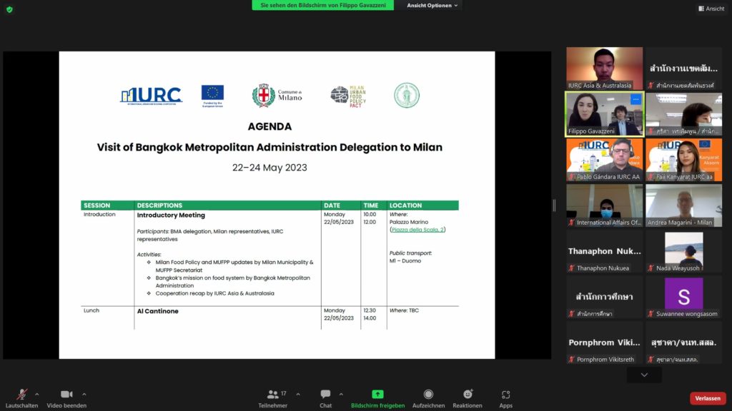Click the three-dots menu on Filippo Gavazzeni tile
The image size is (732, 411).
point(635,100)
